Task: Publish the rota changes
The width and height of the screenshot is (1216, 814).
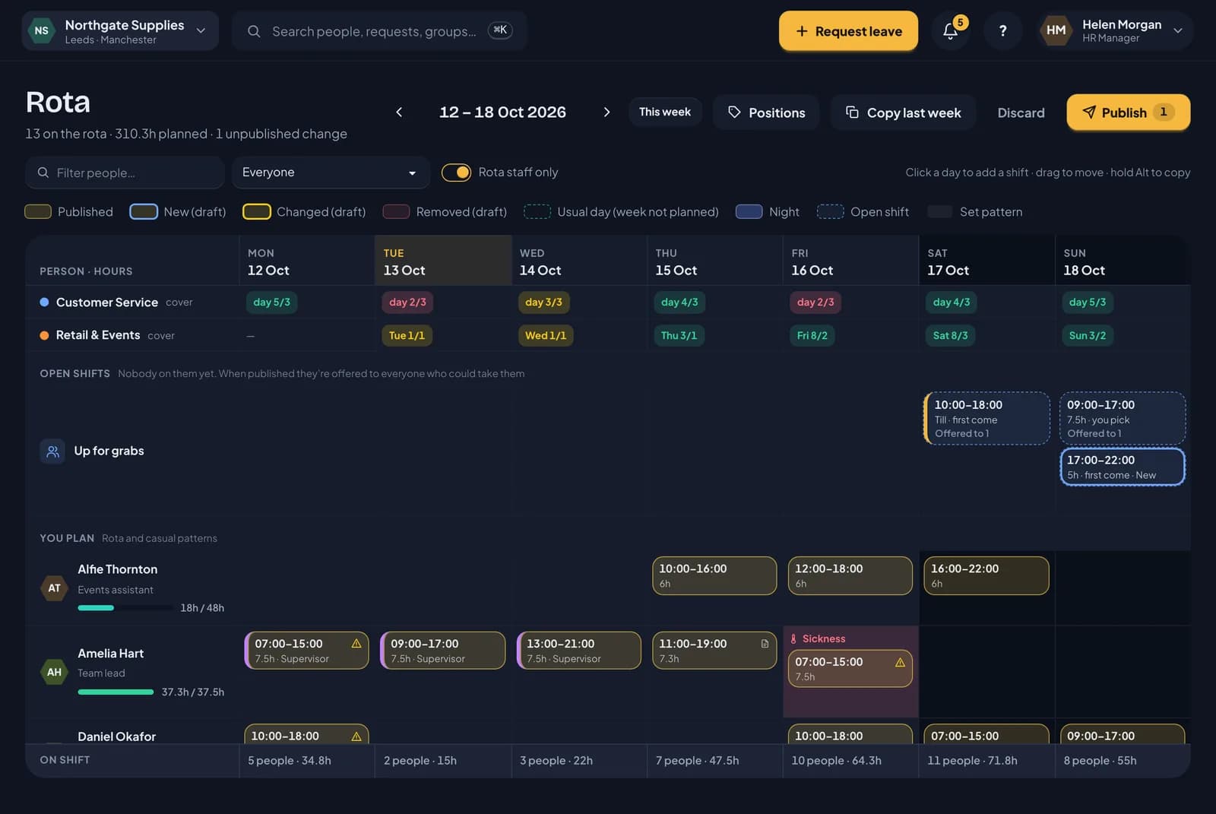Action: pos(1128,112)
